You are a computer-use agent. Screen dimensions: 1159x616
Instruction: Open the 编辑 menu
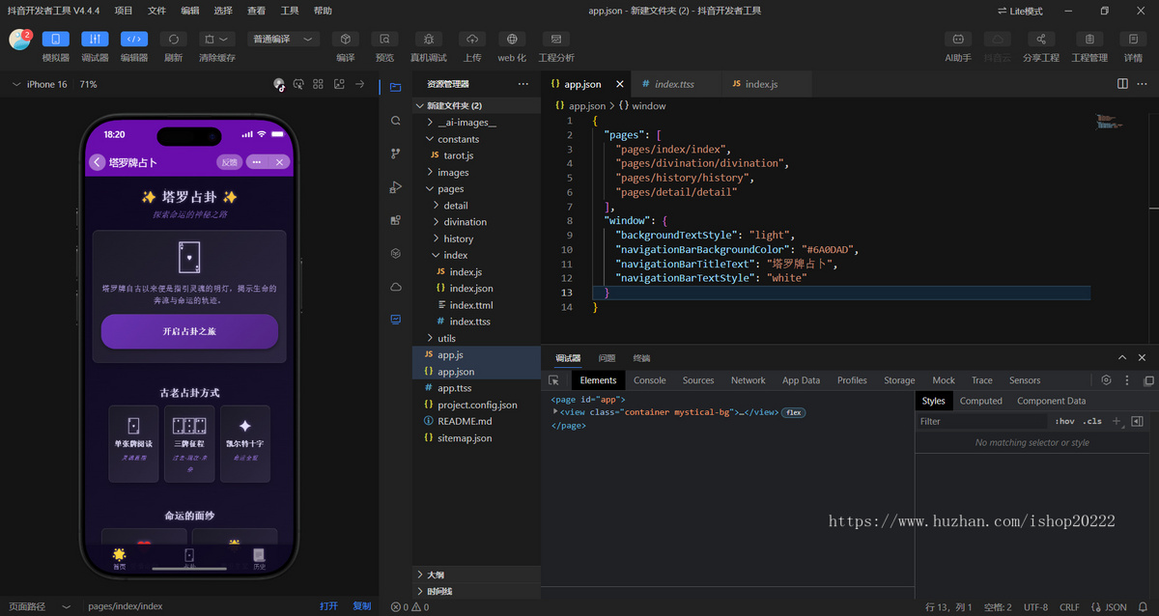(190, 11)
